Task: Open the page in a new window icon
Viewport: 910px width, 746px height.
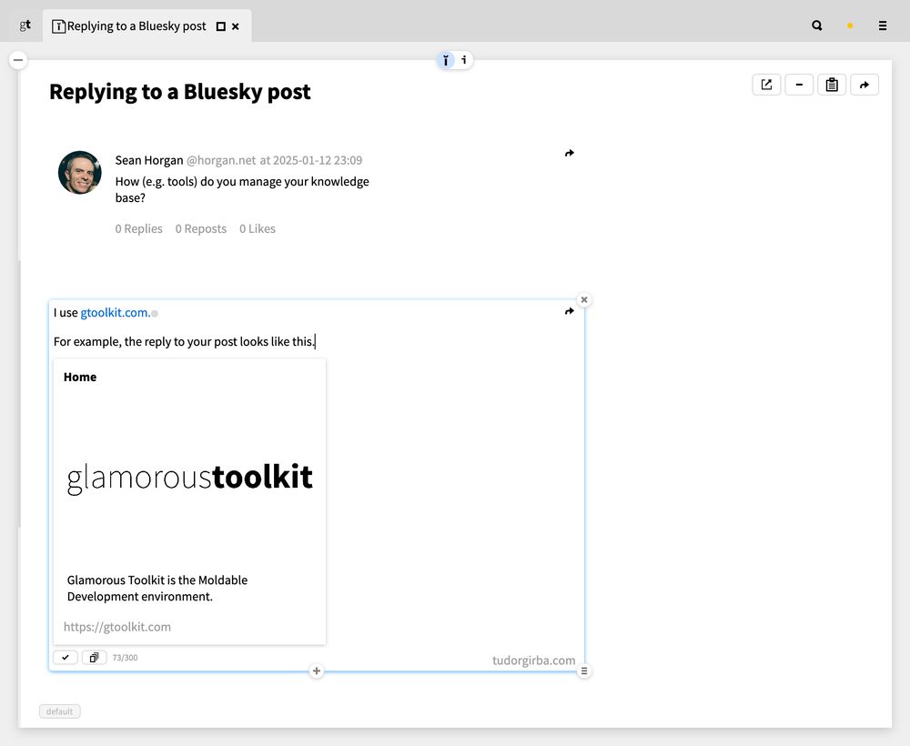Action: 766,85
